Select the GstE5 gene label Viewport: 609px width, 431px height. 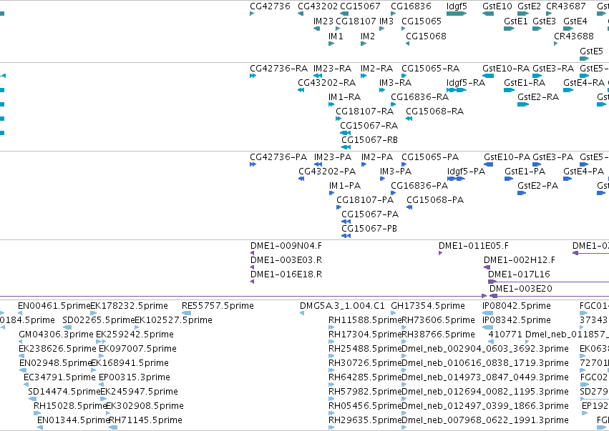tap(591, 51)
